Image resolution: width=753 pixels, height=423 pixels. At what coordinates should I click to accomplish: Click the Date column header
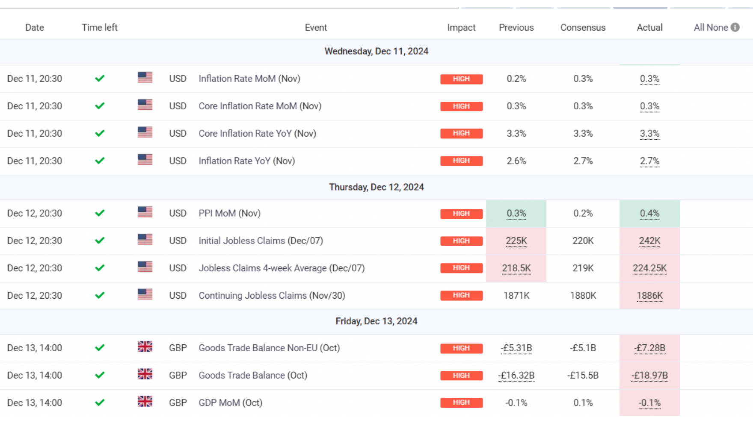click(35, 27)
